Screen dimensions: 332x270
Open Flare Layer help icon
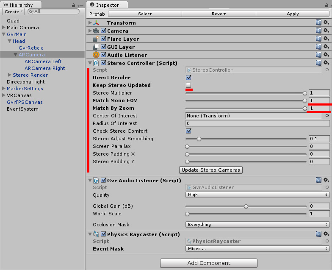pos(318,39)
